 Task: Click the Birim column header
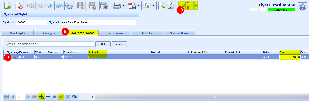tap(271, 52)
